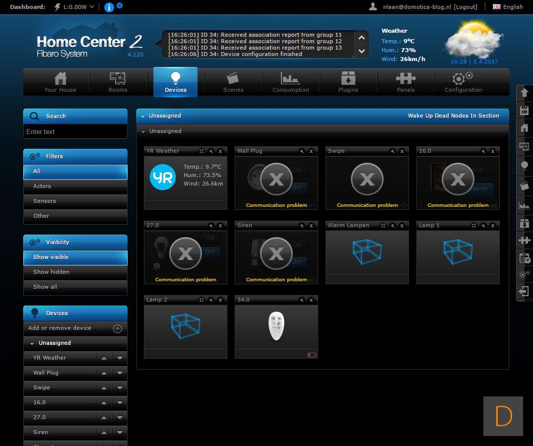
Task: Click the Lamp 2 cube icon
Action: [185, 326]
